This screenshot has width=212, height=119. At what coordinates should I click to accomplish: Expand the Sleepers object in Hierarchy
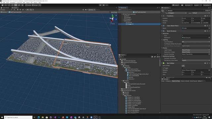[x=124, y=19]
